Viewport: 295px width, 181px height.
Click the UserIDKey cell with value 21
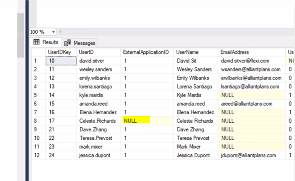(x=61, y=129)
